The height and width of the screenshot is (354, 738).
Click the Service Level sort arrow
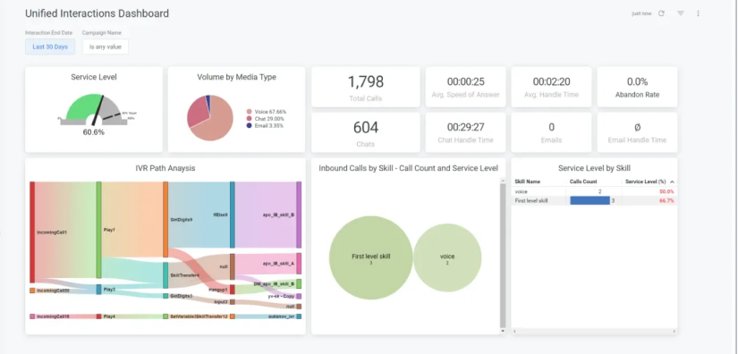(x=672, y=181)
